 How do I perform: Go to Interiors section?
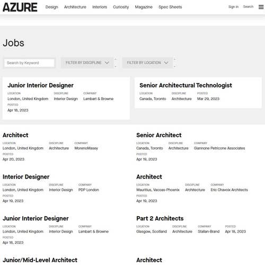click(100, 7)
